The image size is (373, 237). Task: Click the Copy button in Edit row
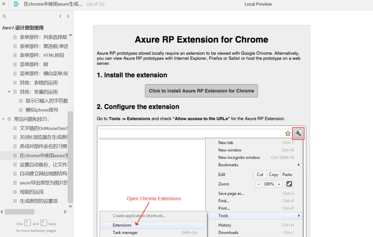[x=273, y=174]
